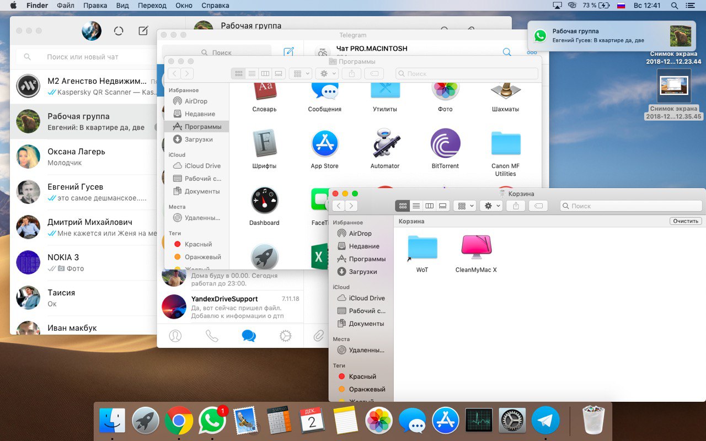Select Программы in Trash window sidebar
Image resolution: width=706 pixels, height=441 pixels.
[361, 259]
